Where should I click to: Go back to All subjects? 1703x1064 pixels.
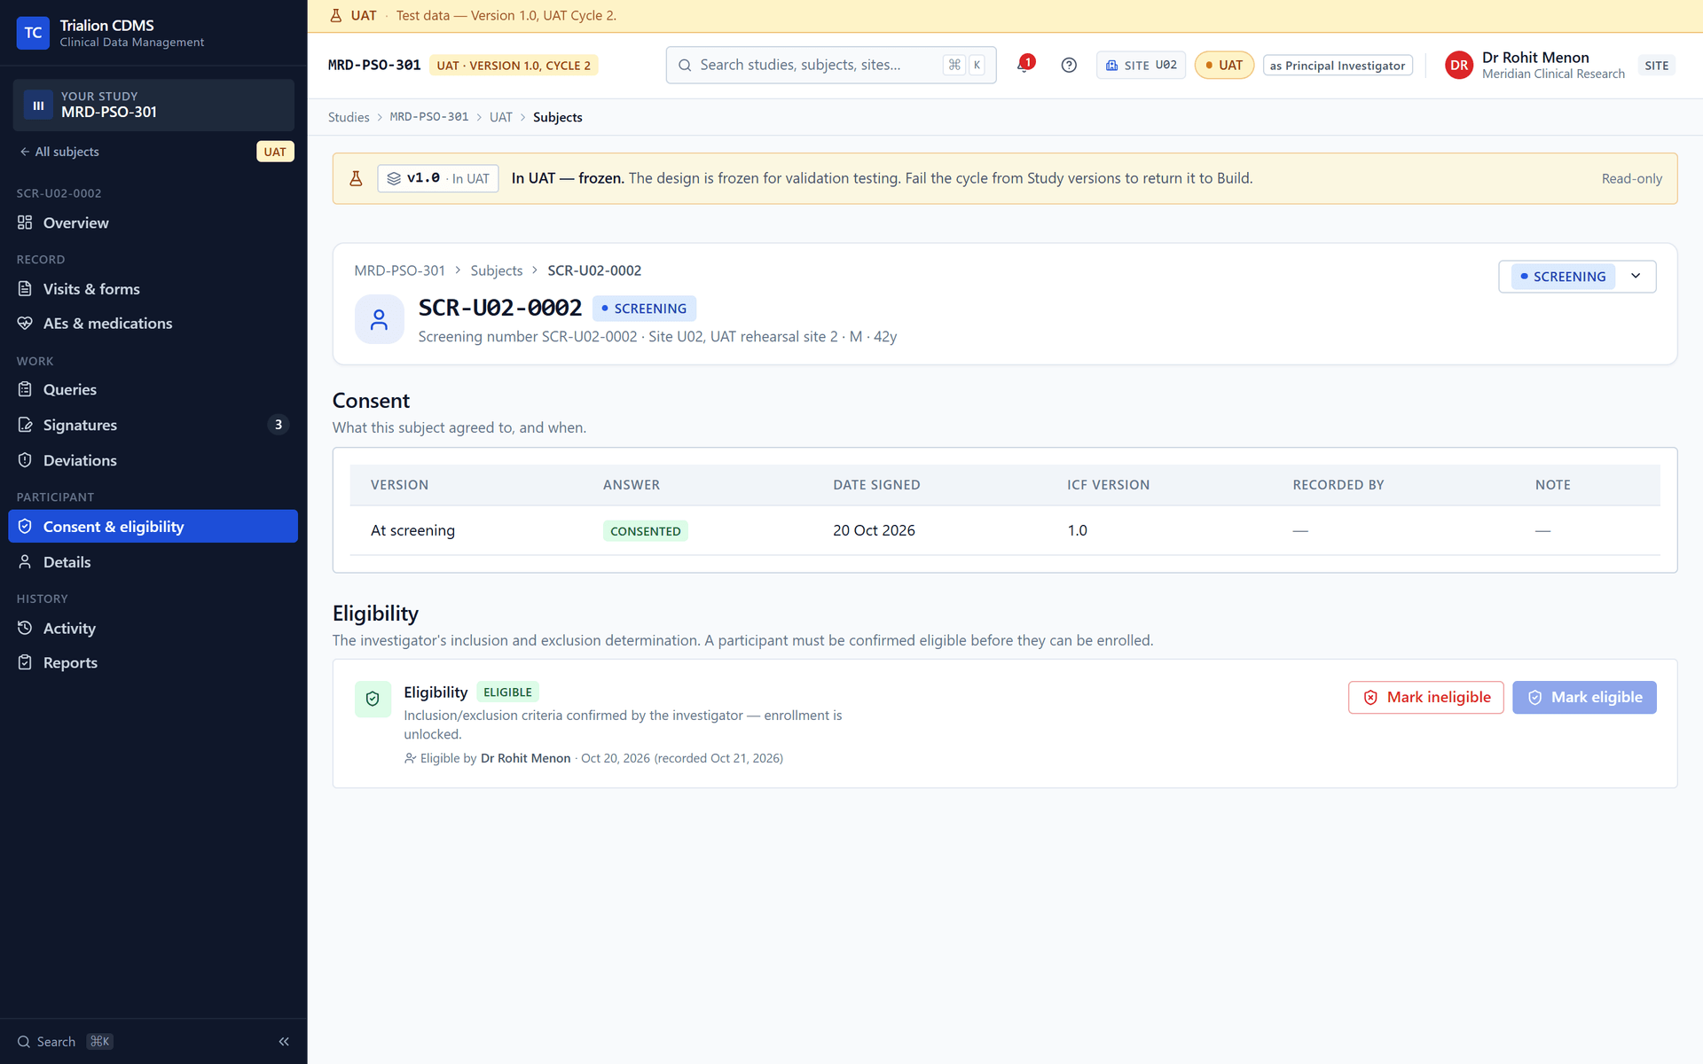59,152
